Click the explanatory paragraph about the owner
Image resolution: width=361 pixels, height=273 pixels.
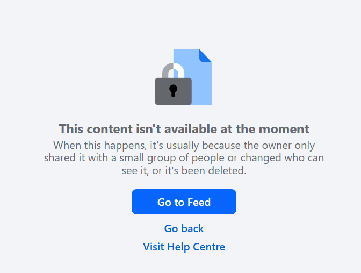[184, 158]
